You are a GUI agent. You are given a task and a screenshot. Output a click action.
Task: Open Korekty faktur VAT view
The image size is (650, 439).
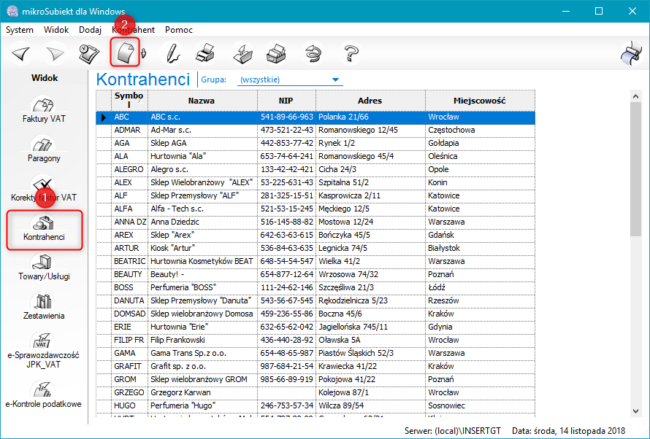point(44,188)
